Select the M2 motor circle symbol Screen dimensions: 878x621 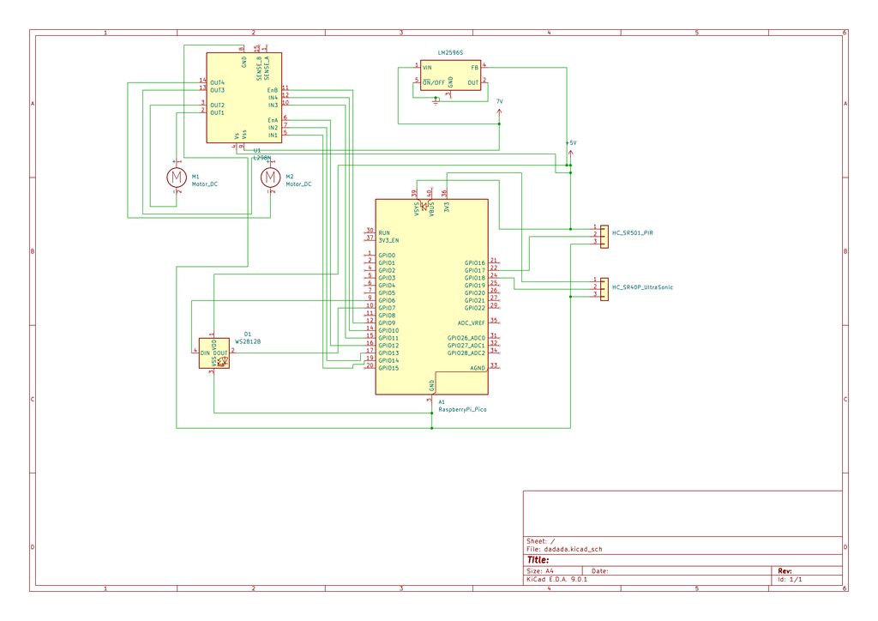pos(270,178)
